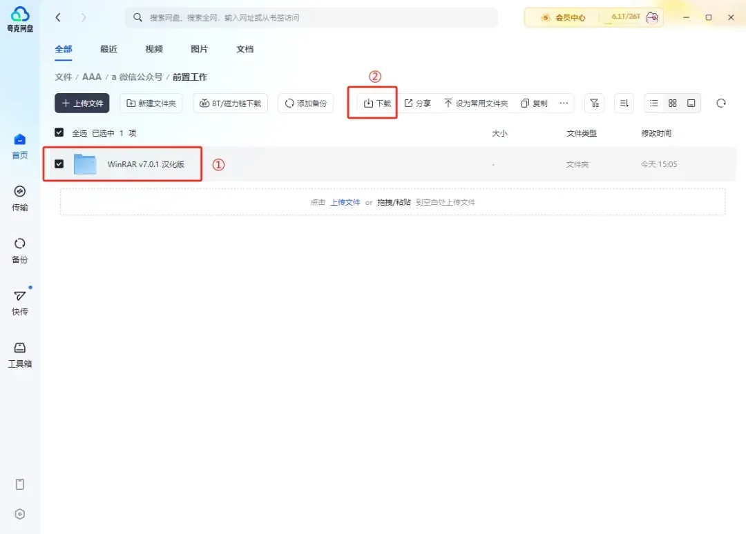
Task: Click the WinRAR folder icon
Action: click(85, 164)
